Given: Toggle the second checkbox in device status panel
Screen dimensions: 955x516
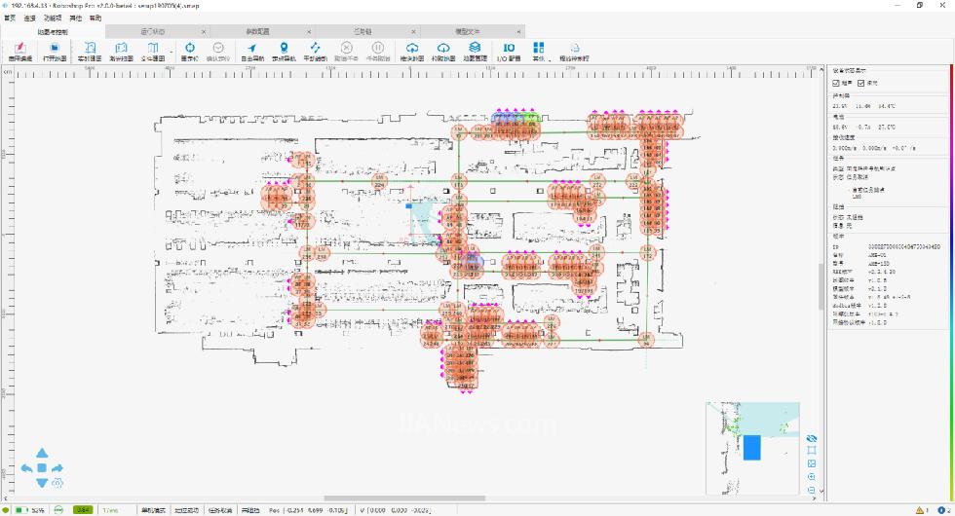Looking at the screenshot, I should tap(859, 83).
